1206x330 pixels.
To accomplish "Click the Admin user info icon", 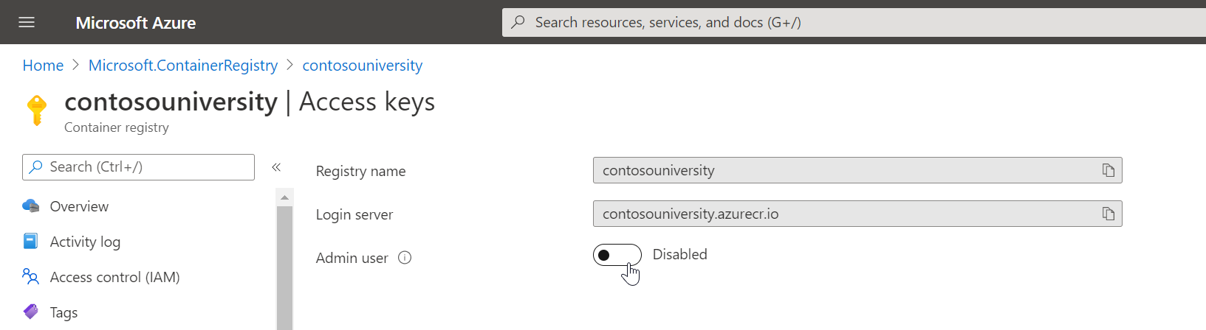I will pyautogui.click(x=405, y=258).
